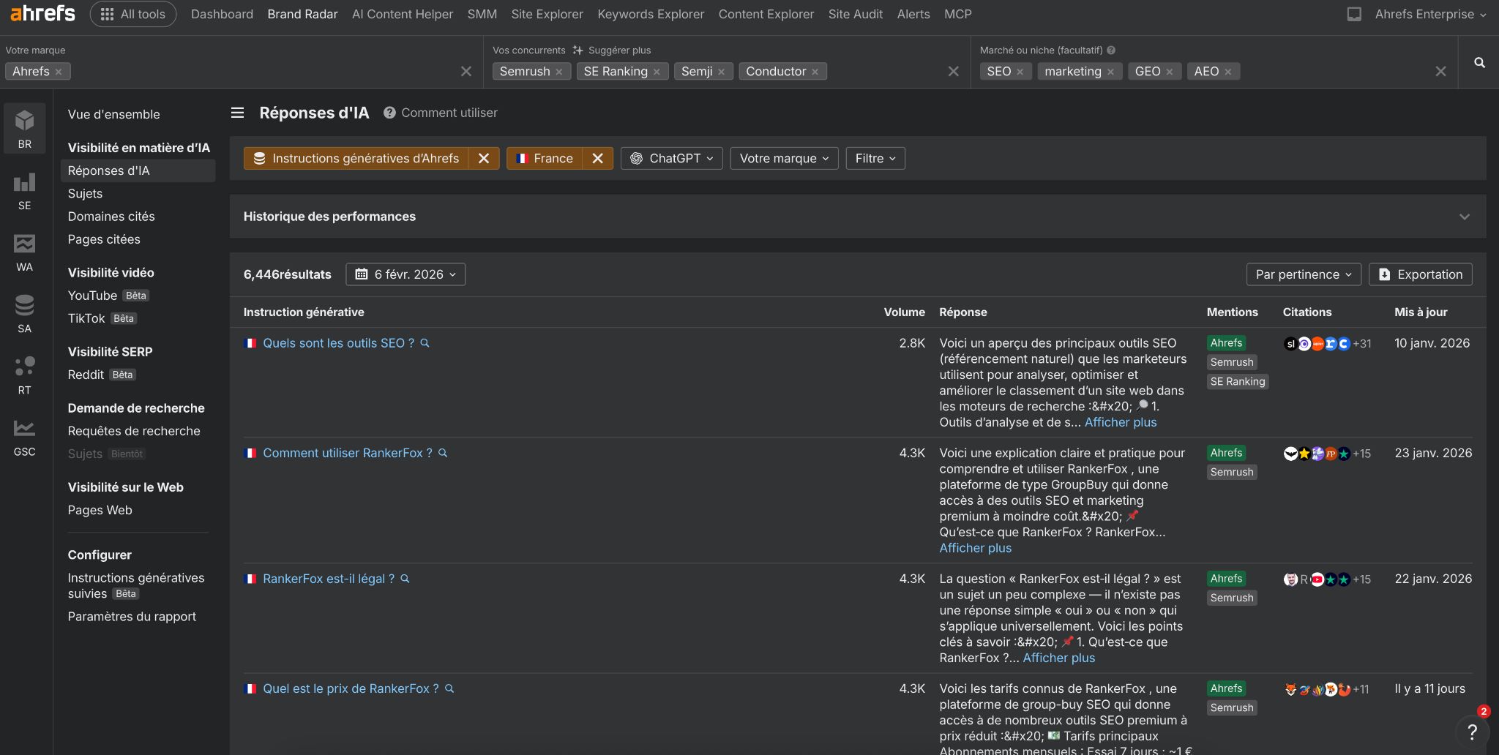This screenshot has height=755, width=1499.
Task: Open the Par pertinence sort dropdown
Action: coord(1303,274)
